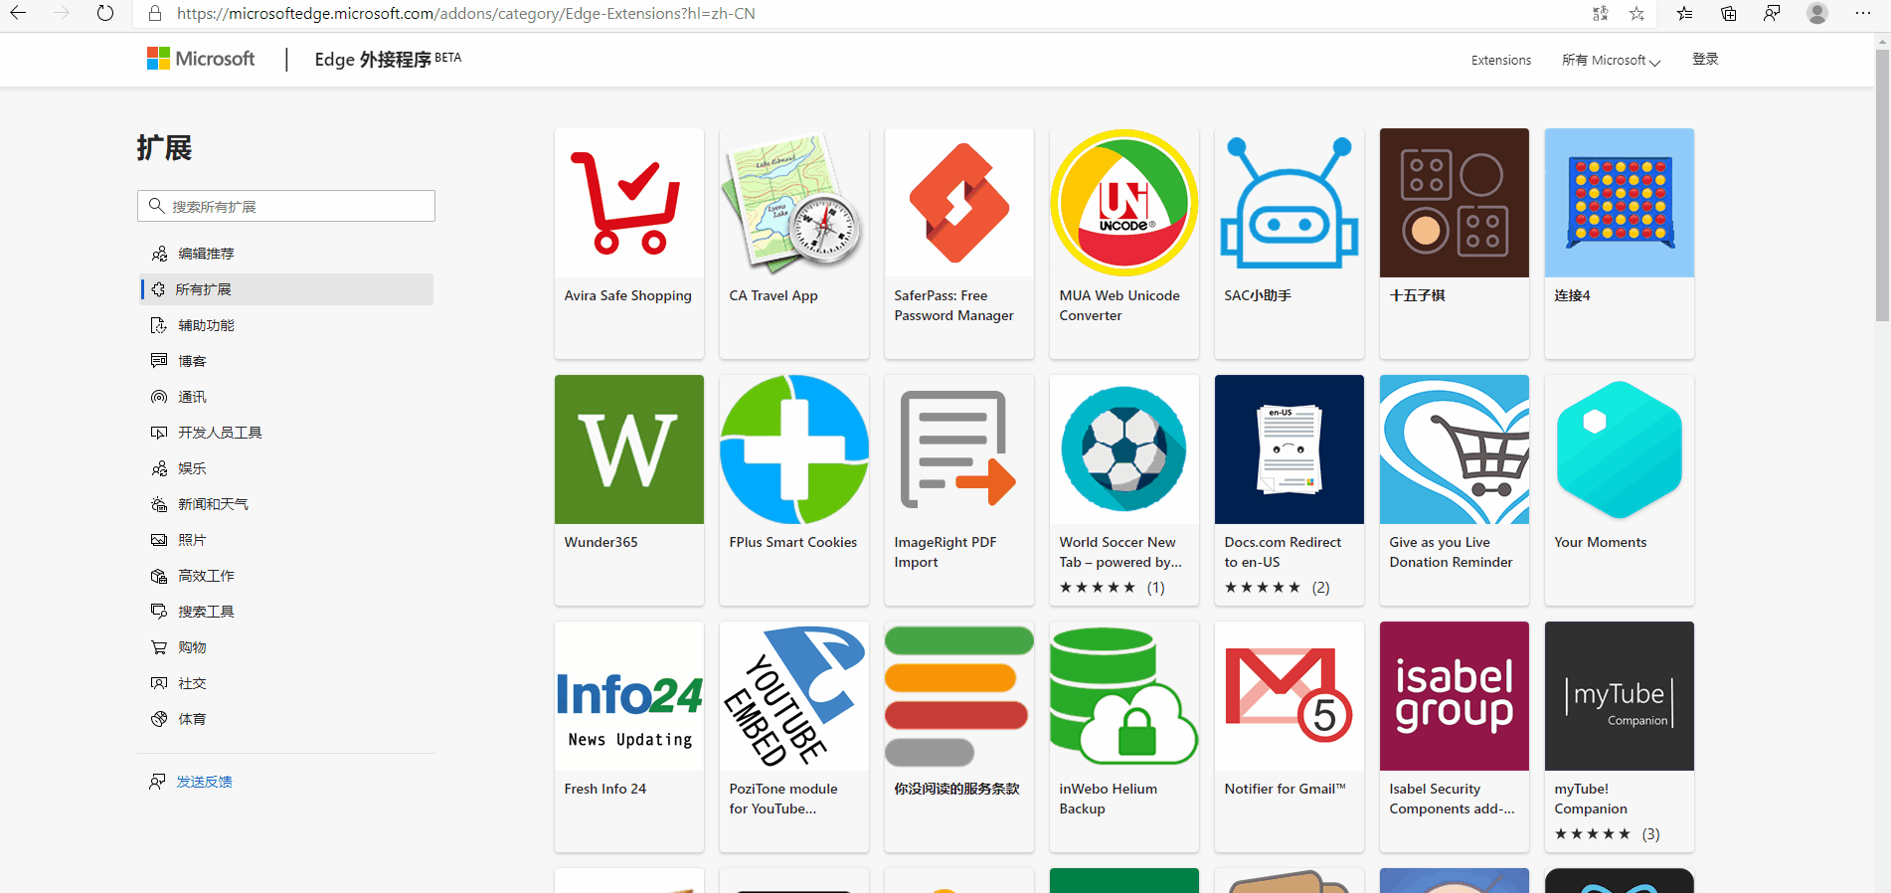Screen dimensions: 1891x893
Task: Click the browser refresh icon
Action: 105,14
